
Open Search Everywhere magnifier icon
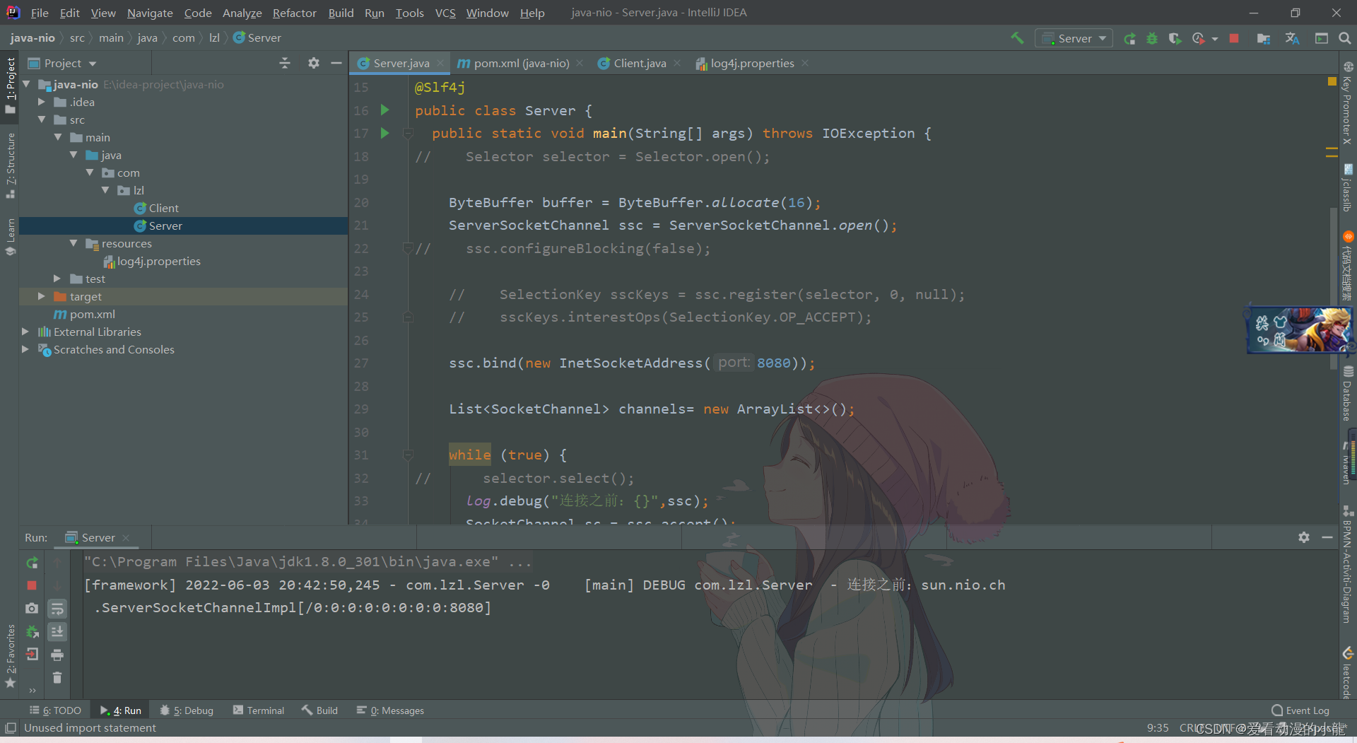point(1345,38)
